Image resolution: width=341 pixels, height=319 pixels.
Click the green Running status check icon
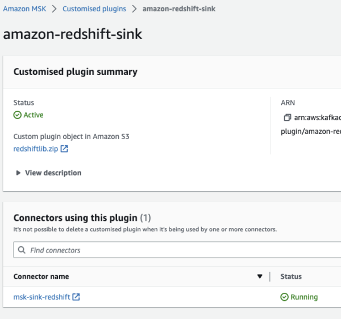pos(284,296)
